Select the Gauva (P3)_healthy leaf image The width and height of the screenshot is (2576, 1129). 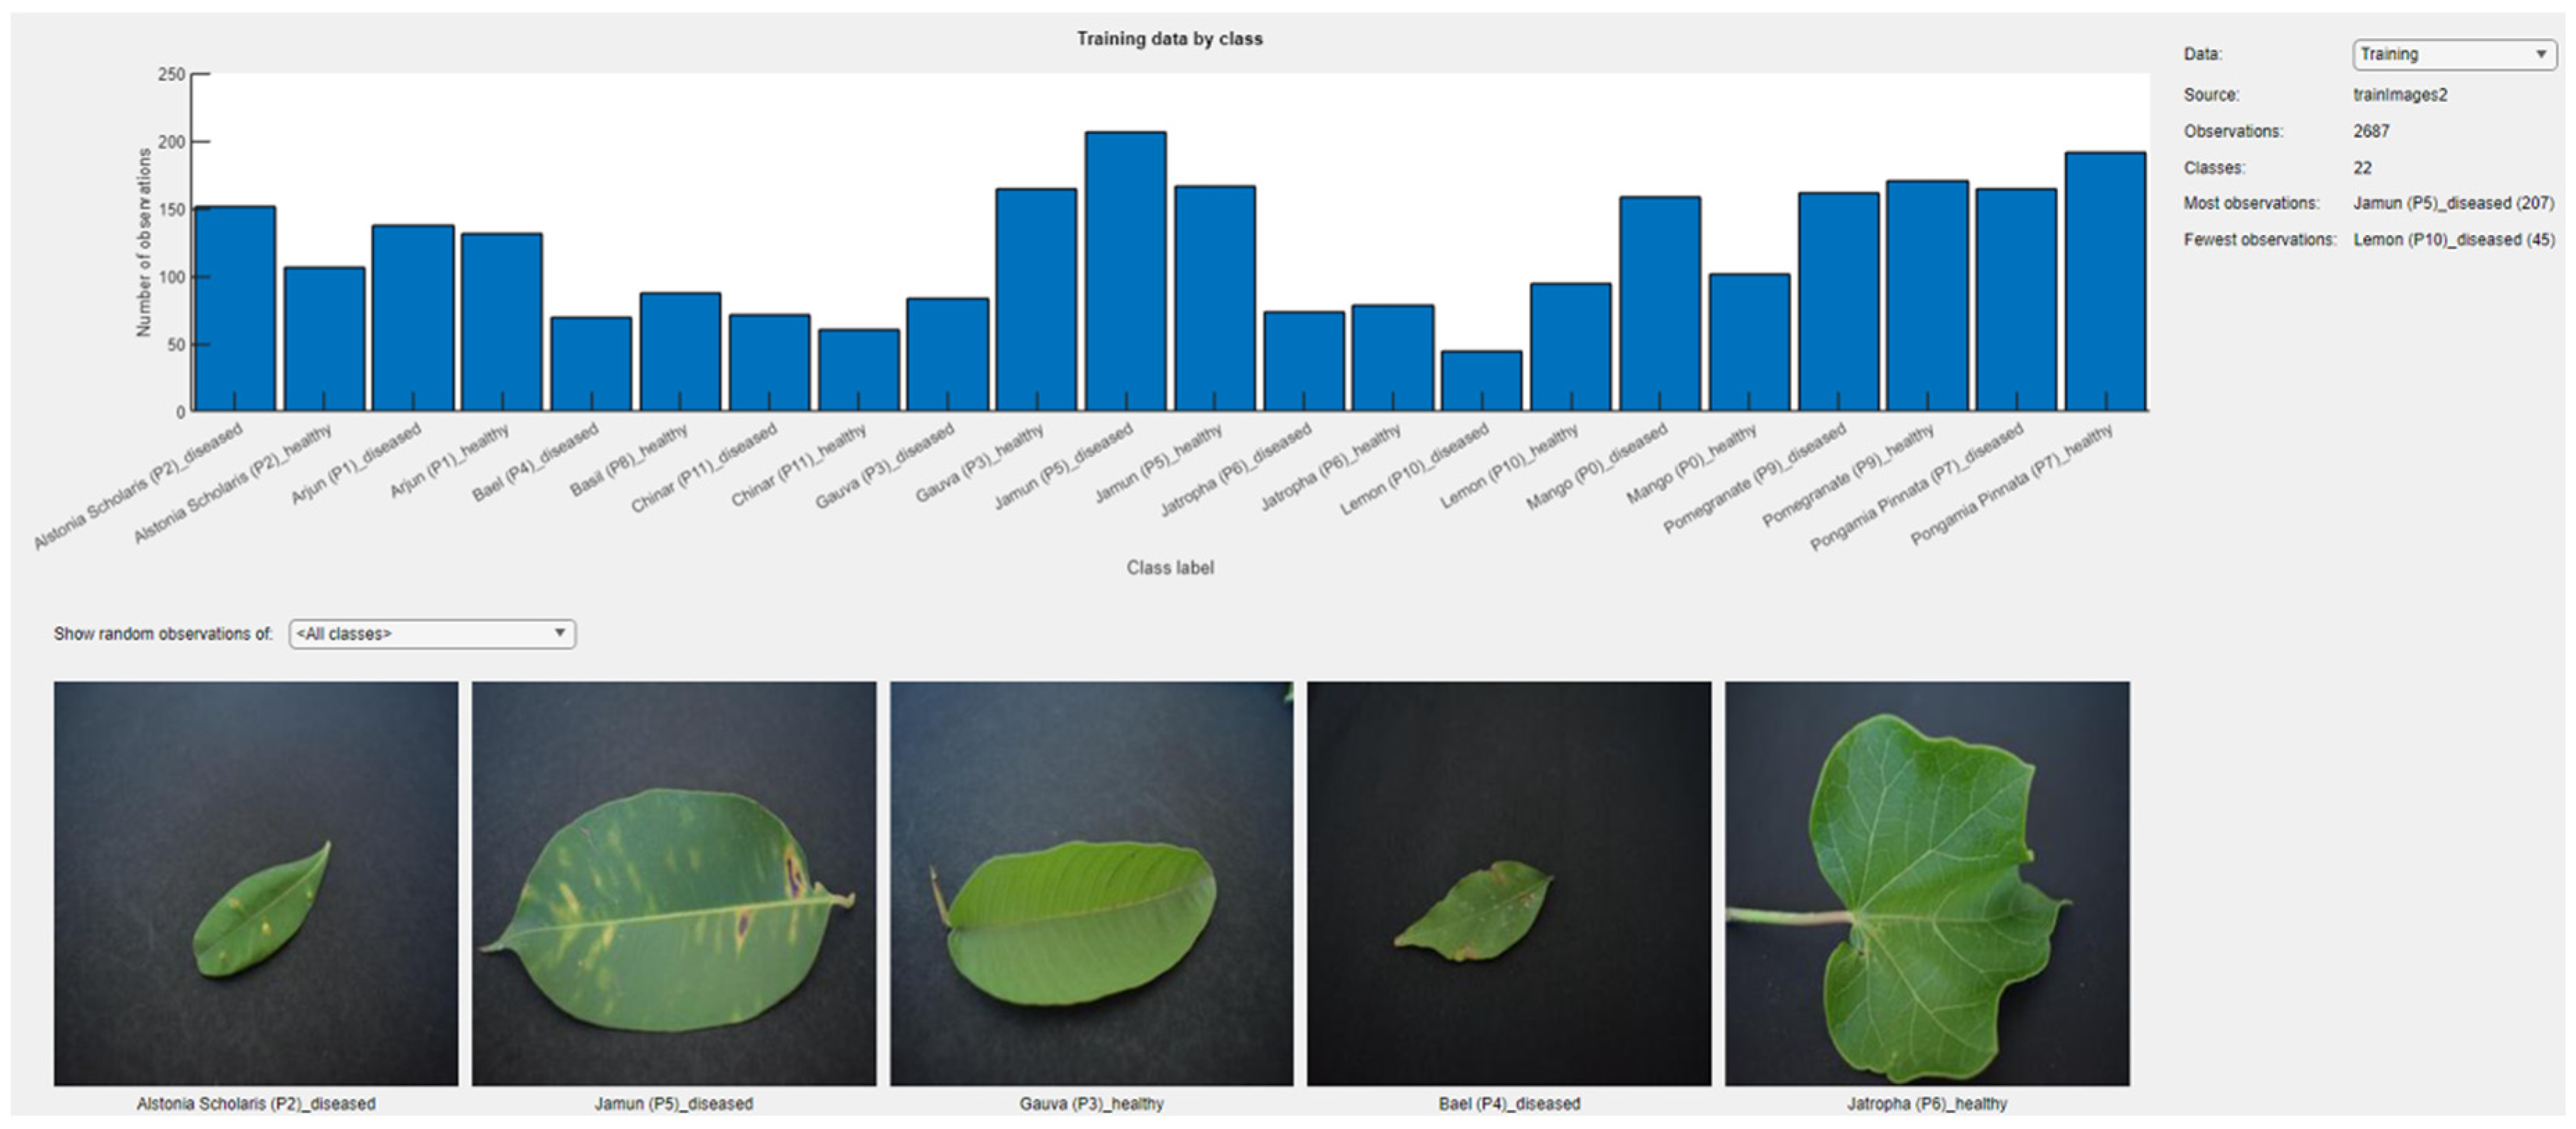[1091, 883]
